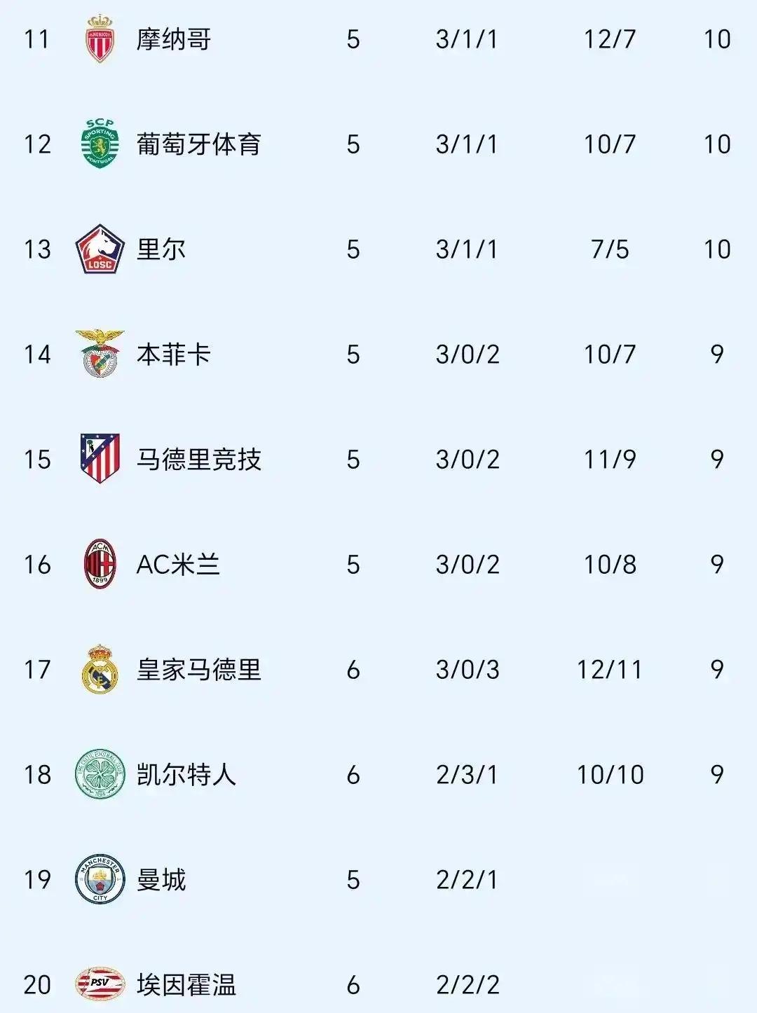Tap the Real Madrid crowned crest

100,669
